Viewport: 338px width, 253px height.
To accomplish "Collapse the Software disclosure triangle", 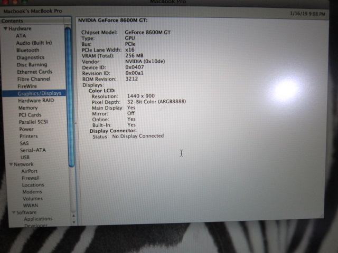I will click(13, 212).
